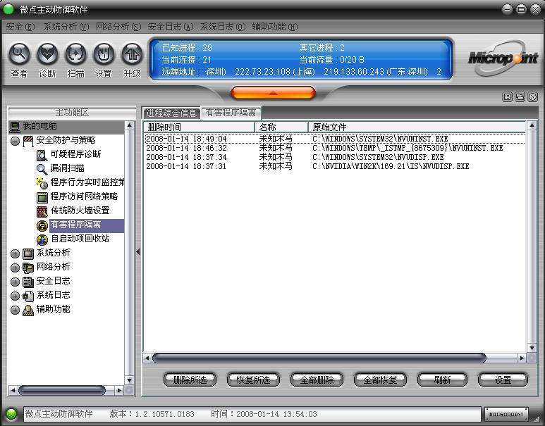This screenshot has height=426, width=545.
Task: Click green orb in the status bar
Action: (11, 414)
